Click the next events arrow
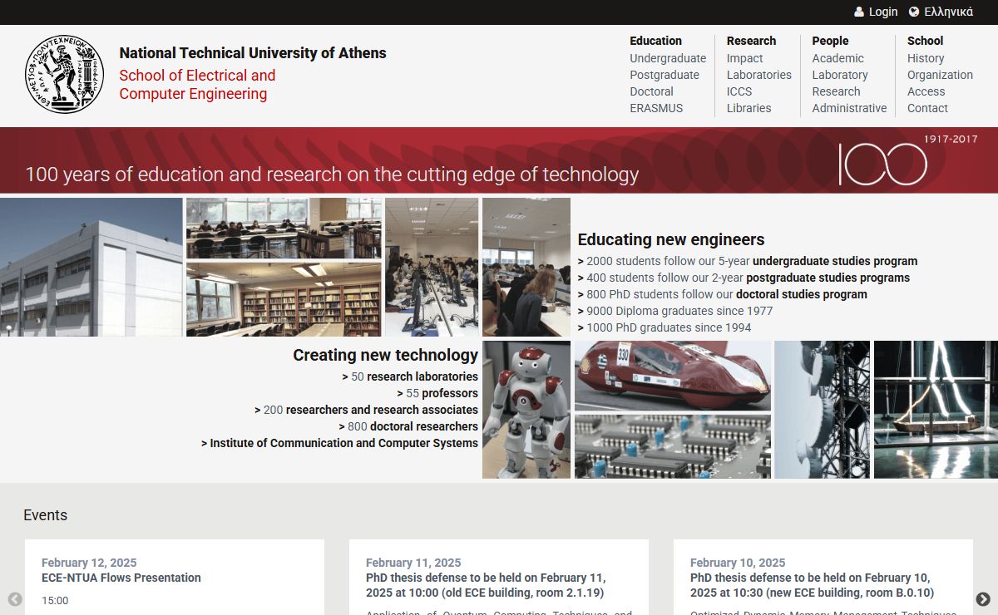This screenshot has height=615, width=998. [983, 599]
